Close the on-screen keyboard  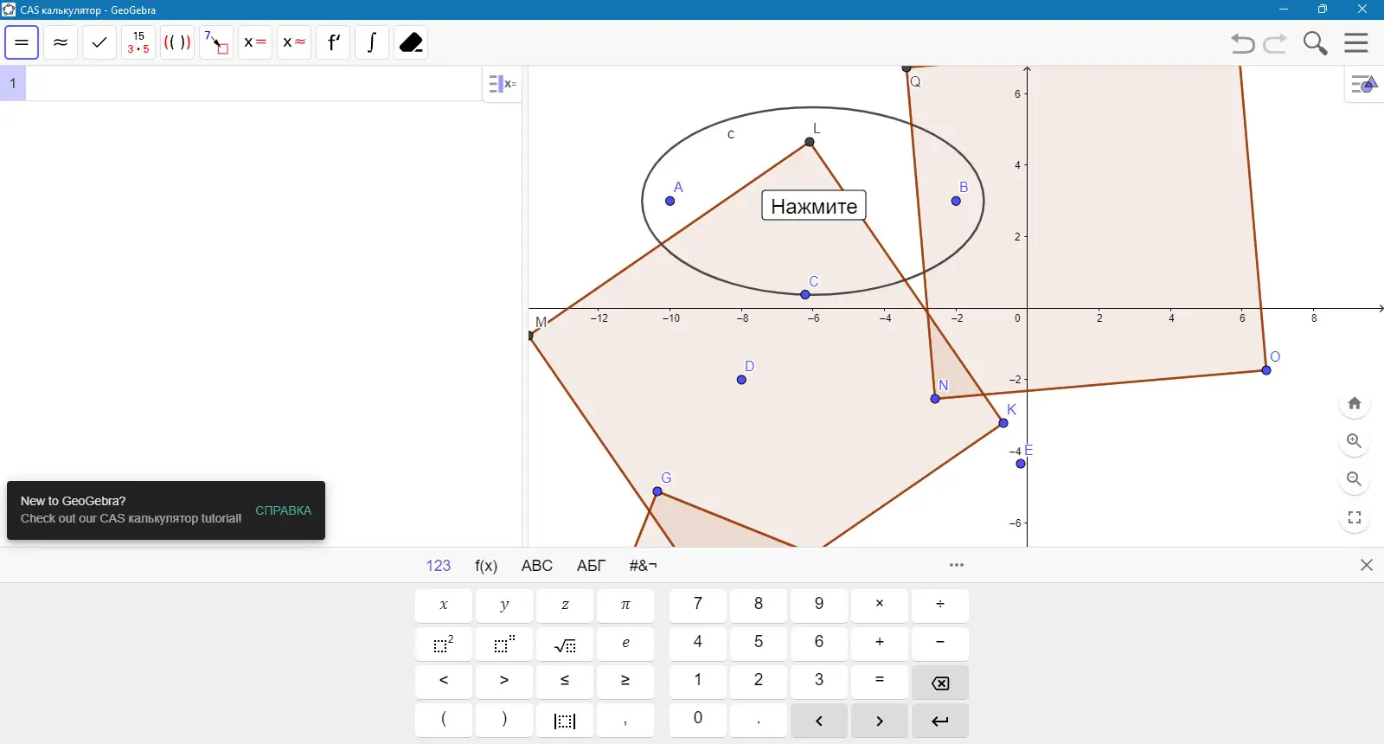(x=1367, y=565)
